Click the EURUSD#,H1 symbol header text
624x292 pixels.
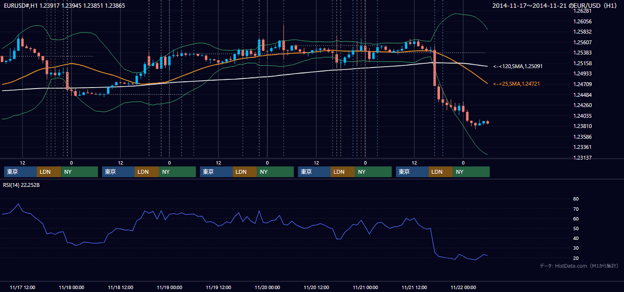64,5
